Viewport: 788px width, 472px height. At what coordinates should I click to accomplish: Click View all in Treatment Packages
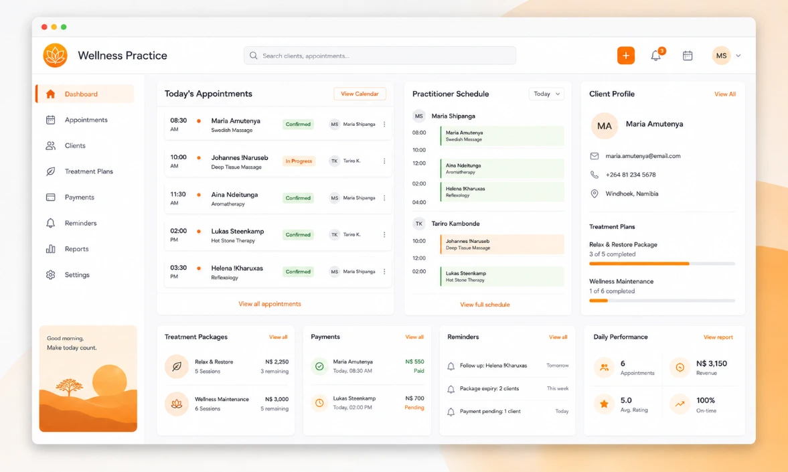tap(278, 337)
